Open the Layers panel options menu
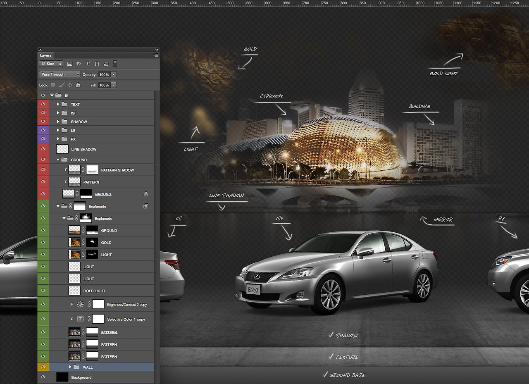529x384 pixels. (x=156, y=55)
